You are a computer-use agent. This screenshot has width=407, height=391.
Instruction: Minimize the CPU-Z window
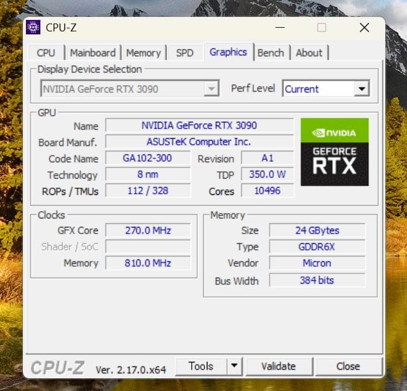point(280,27)
